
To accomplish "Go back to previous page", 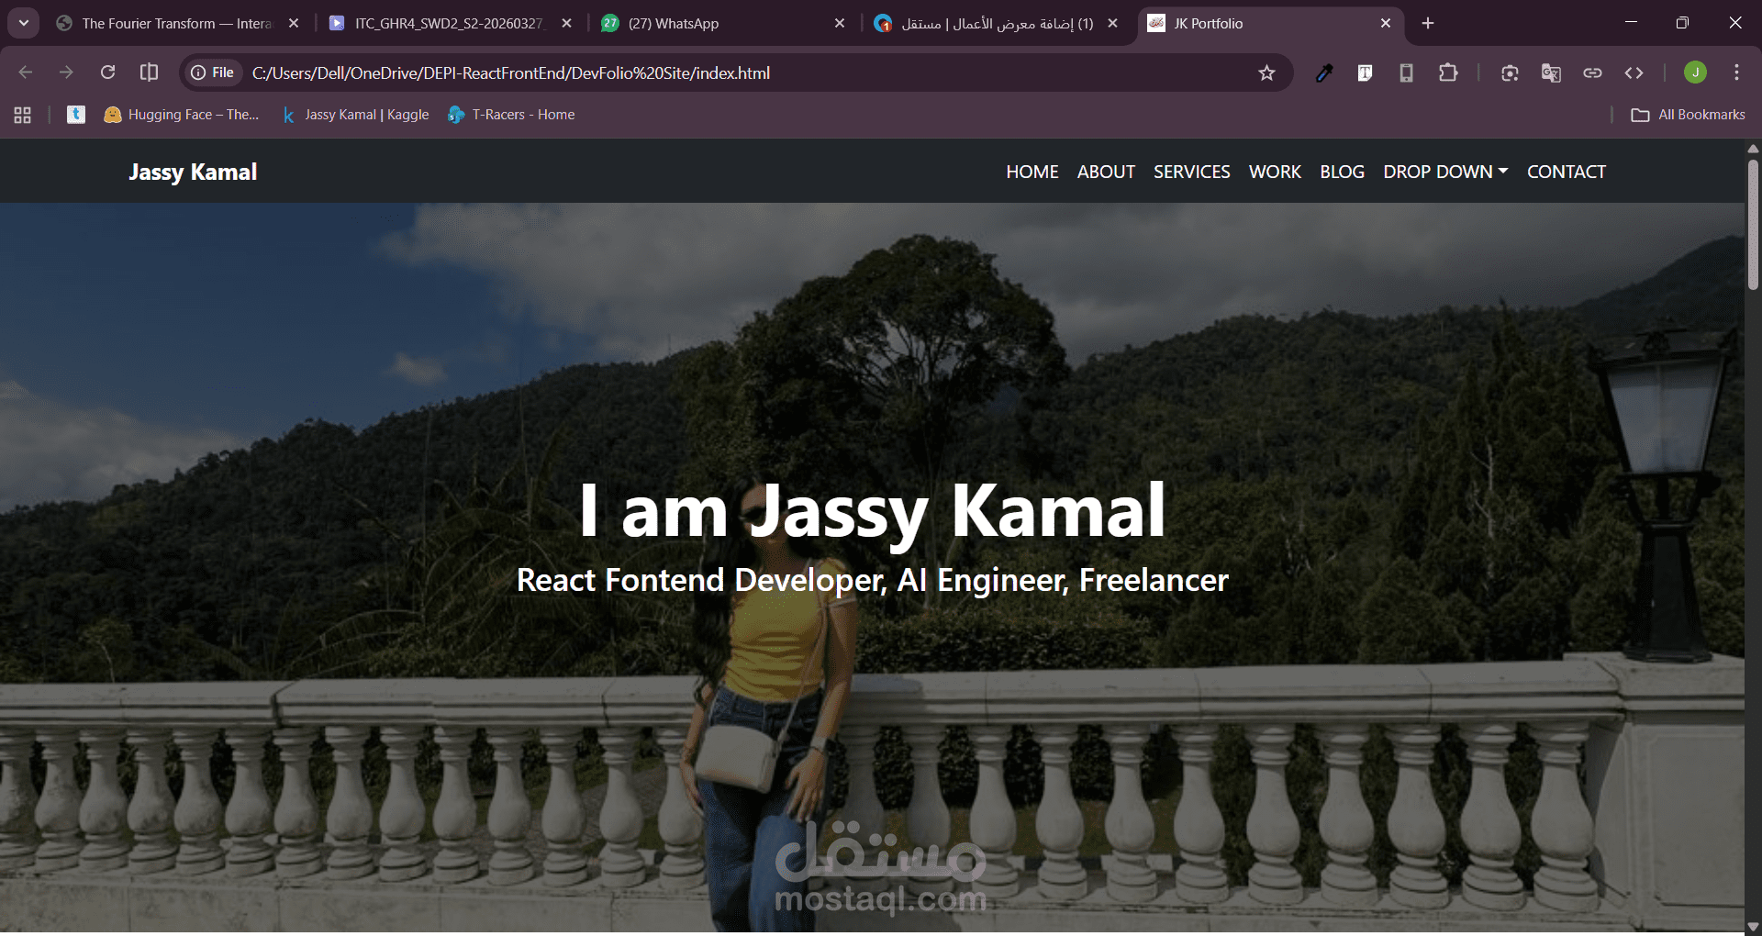I will click(26, 72).
